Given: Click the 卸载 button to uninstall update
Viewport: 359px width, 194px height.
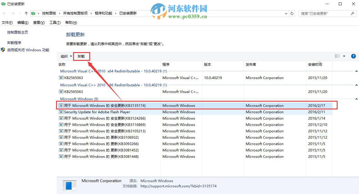Looking at the screenshot, I should [81, 56].
